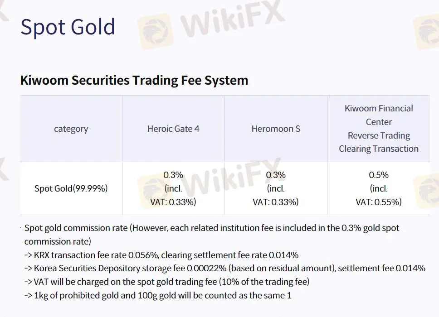Click the Spot gold commission rate note
The height and width of the screenshot is (317, 439).
pos(212,228)
